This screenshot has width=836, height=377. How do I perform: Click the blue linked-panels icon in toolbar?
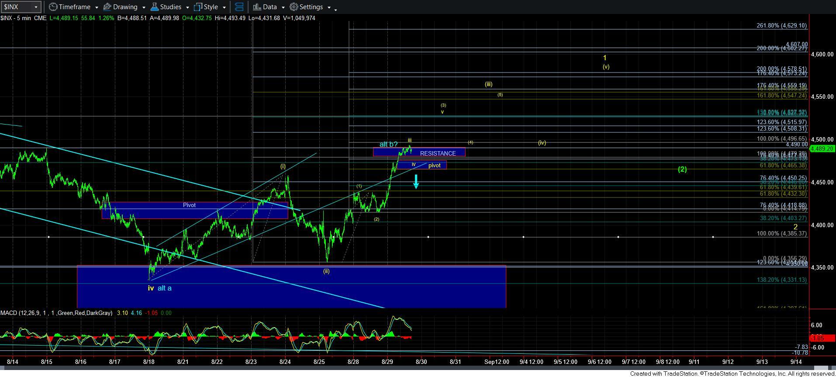[x=239, y=7]
